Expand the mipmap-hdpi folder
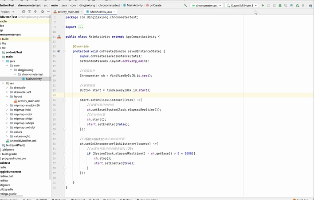Viewport: 314px width, 200px height. click(x=7, y=110)
